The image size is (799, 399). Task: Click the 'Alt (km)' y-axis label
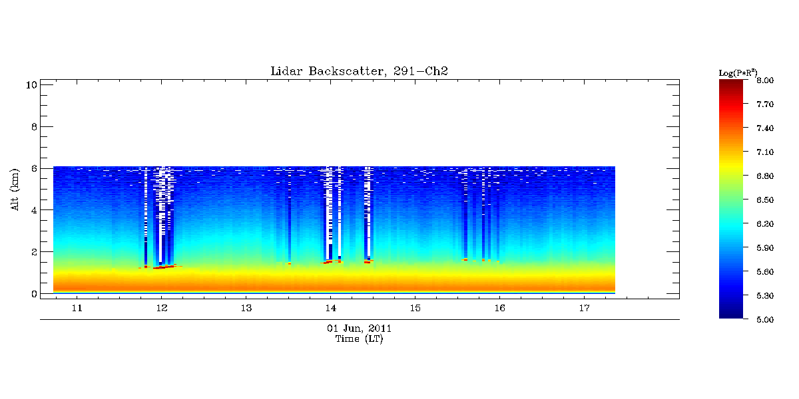click(x=14, y=190)
